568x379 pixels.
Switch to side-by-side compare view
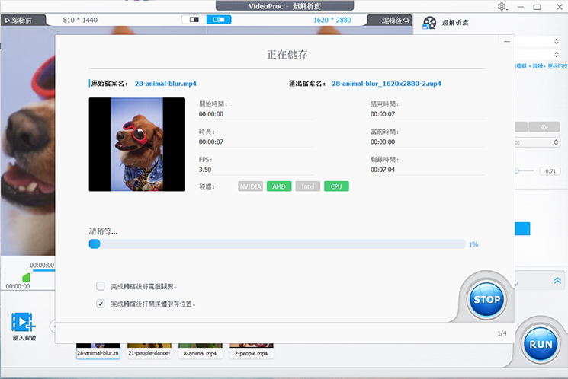click(x=219, y=20)
